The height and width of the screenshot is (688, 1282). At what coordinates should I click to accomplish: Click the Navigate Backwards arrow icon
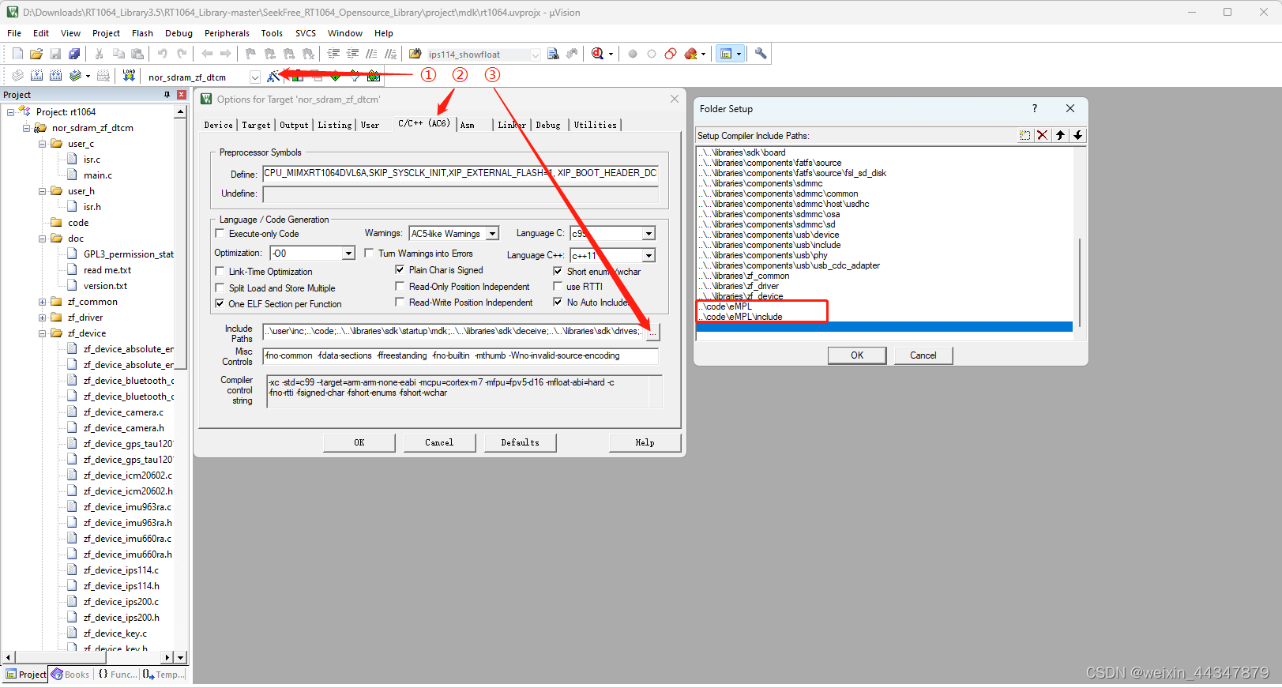tap(207, 54)
